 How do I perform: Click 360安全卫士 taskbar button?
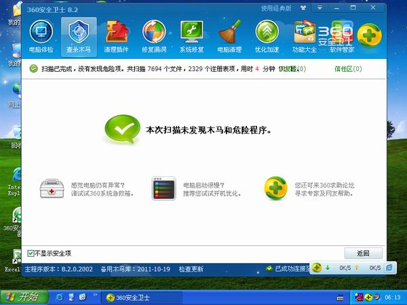pos(141,298)
